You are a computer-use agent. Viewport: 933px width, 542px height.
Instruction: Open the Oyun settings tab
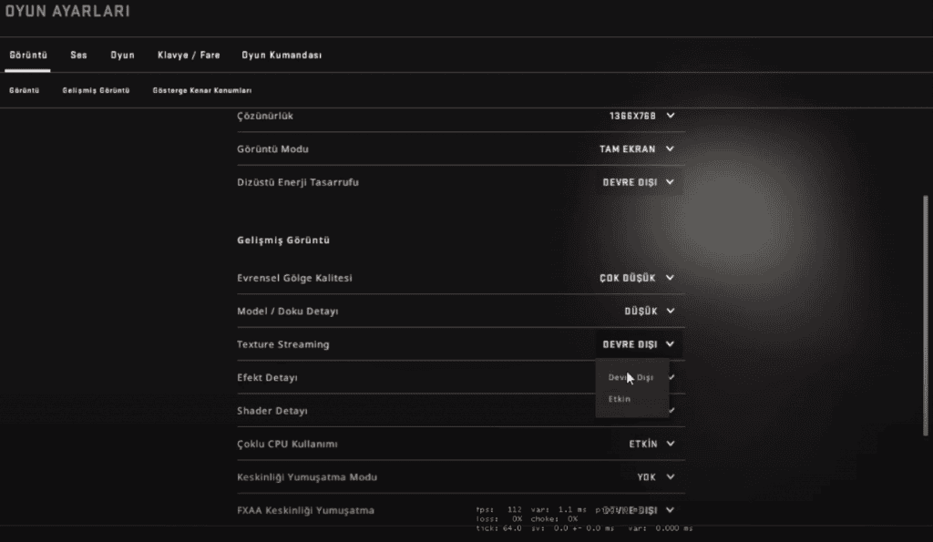pos(122,55)
